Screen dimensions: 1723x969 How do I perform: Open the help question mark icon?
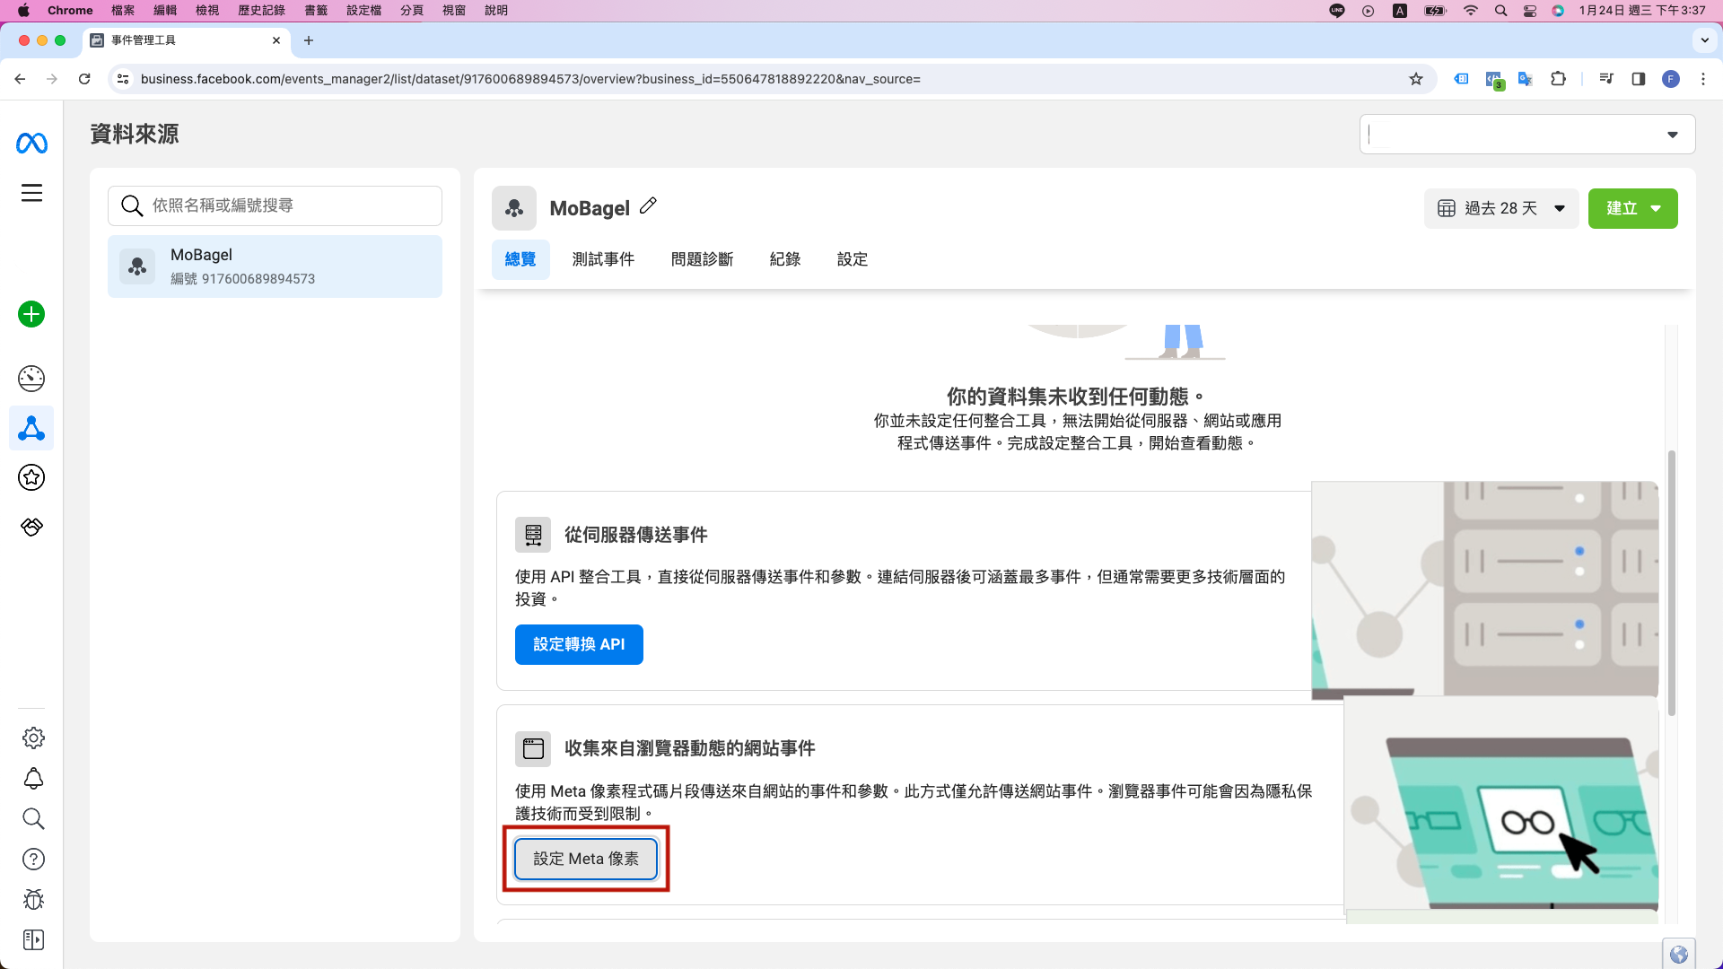33,859
